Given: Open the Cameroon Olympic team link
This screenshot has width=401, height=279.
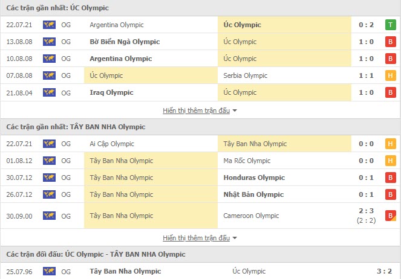Looking at the screenshot, I should (251, 216).
